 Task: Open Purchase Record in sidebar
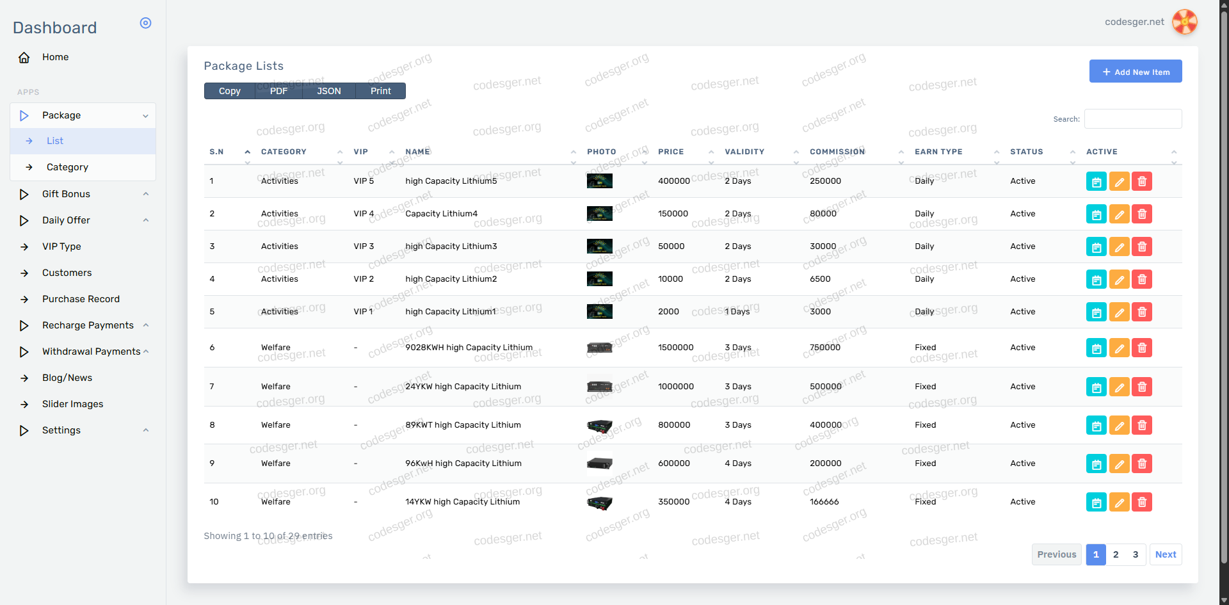(x=81, y=299)
